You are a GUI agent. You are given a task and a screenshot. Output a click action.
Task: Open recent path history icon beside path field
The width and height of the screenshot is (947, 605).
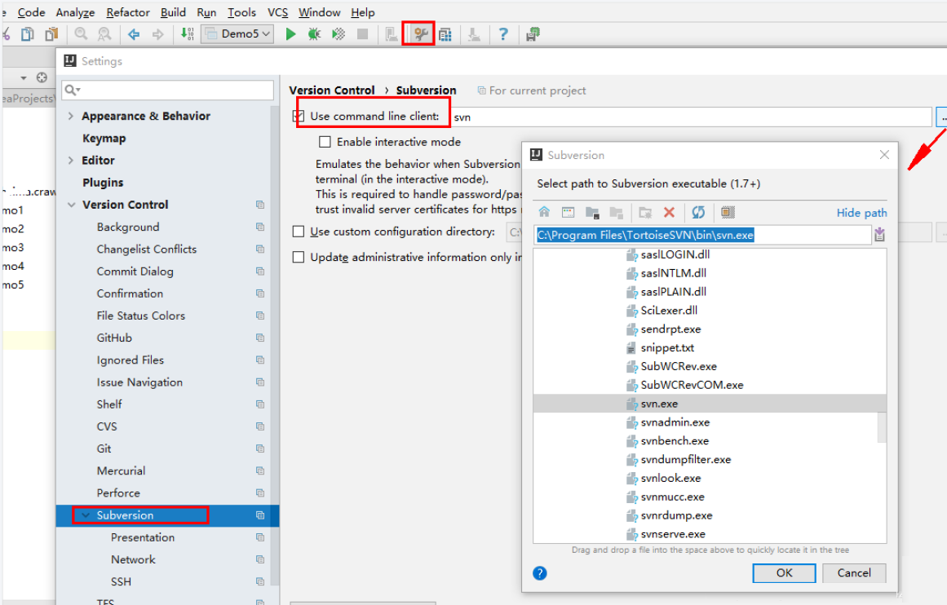coord(880,234)
